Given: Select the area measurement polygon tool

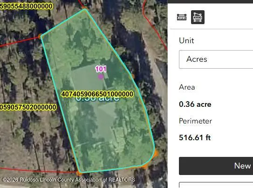Looking at the screenshot, I should 198,17.
